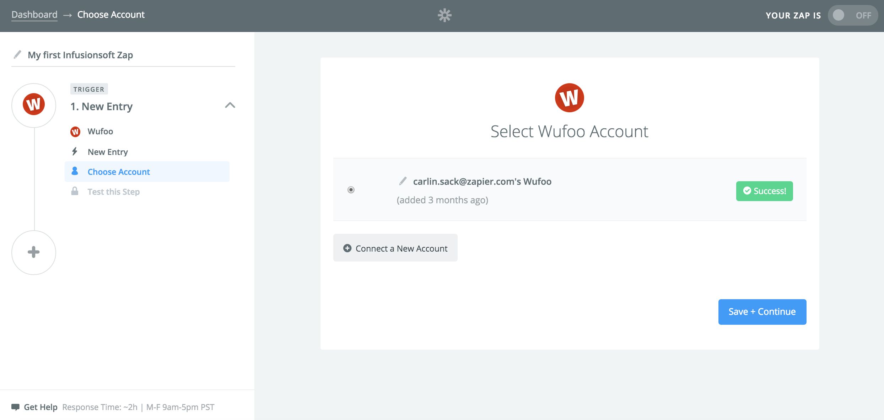Click the Dashboard breadcrumb link
884x420 pixels.
[34, 15]
